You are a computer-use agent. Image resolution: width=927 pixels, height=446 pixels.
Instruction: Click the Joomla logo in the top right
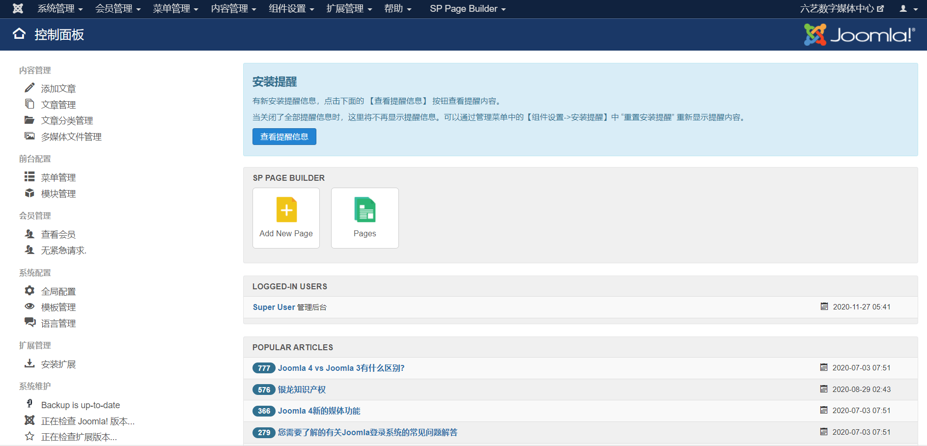click(x=858, y=34)
